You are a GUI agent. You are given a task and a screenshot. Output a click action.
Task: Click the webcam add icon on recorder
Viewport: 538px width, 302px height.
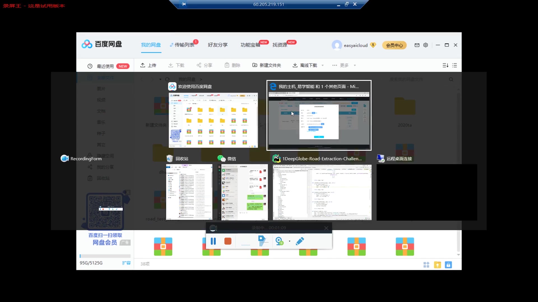[279, 241]
